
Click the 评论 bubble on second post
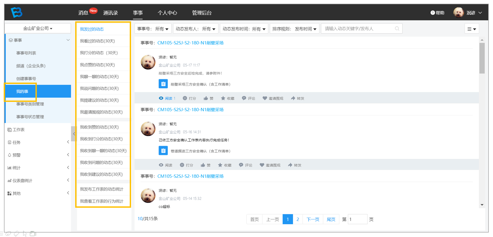pyautogui.click(x=241, y=165)
